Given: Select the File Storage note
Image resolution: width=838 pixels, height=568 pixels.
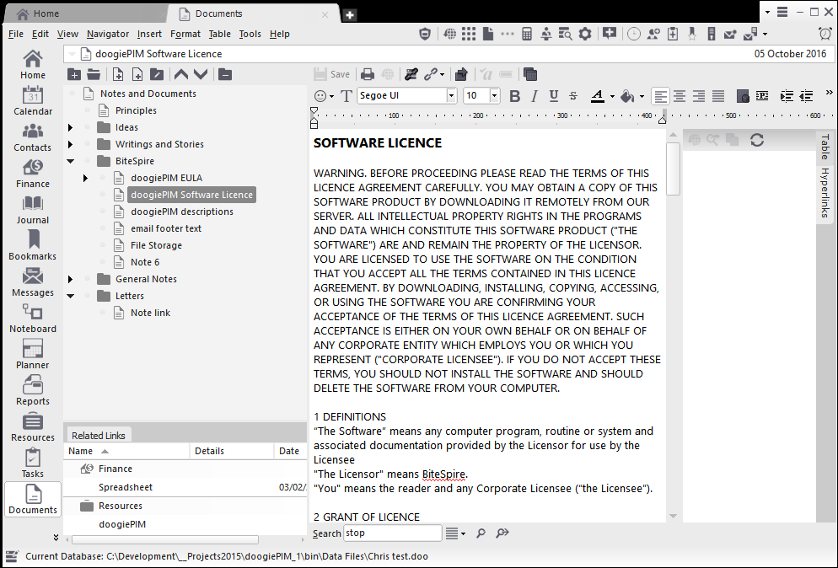Looking at the screenshot, I should click(156, 245).
